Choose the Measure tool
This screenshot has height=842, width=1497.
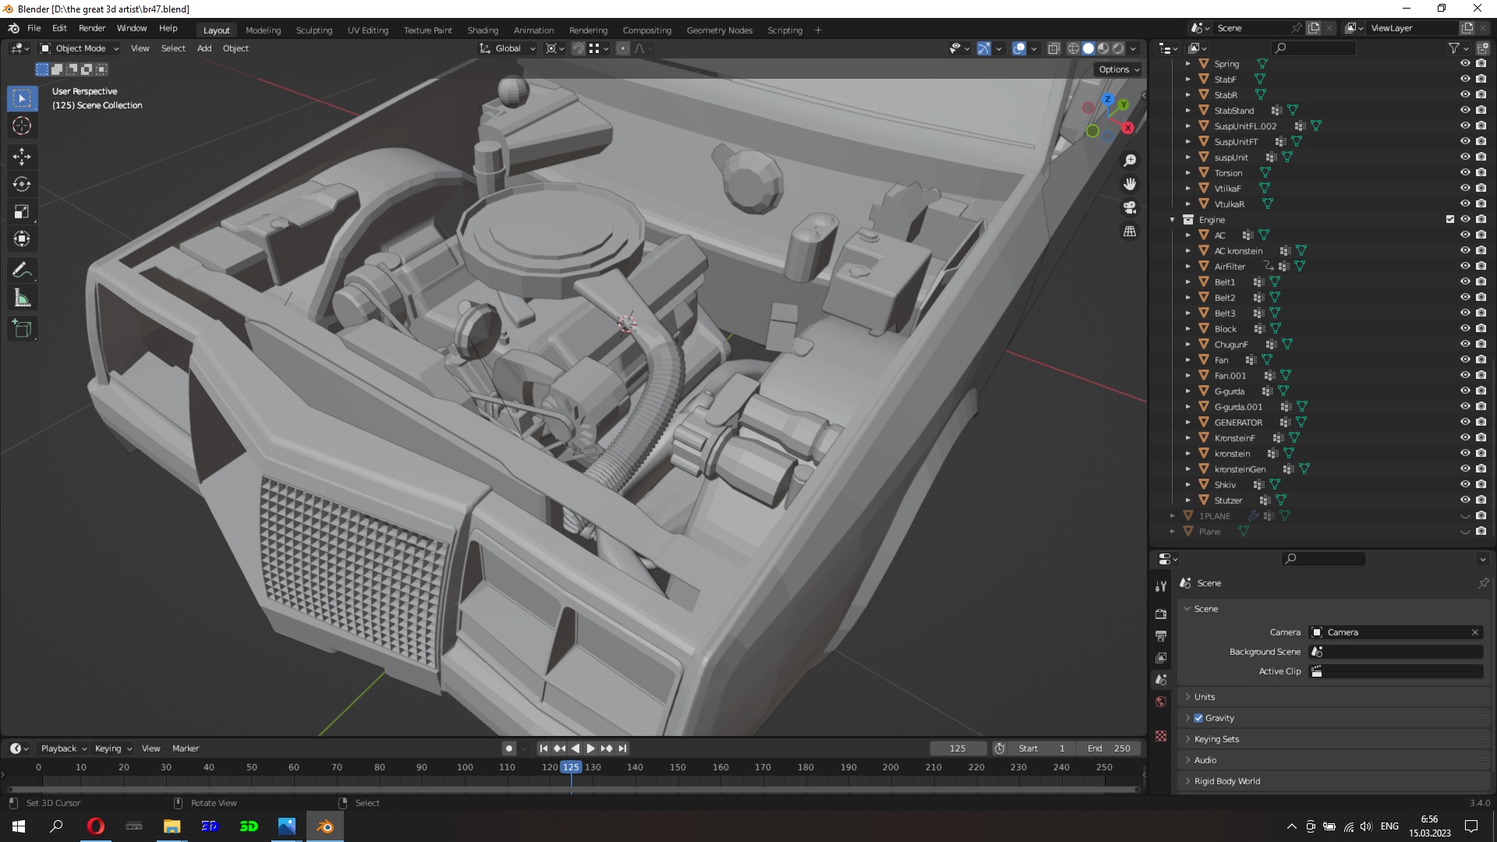click(22, 299)
